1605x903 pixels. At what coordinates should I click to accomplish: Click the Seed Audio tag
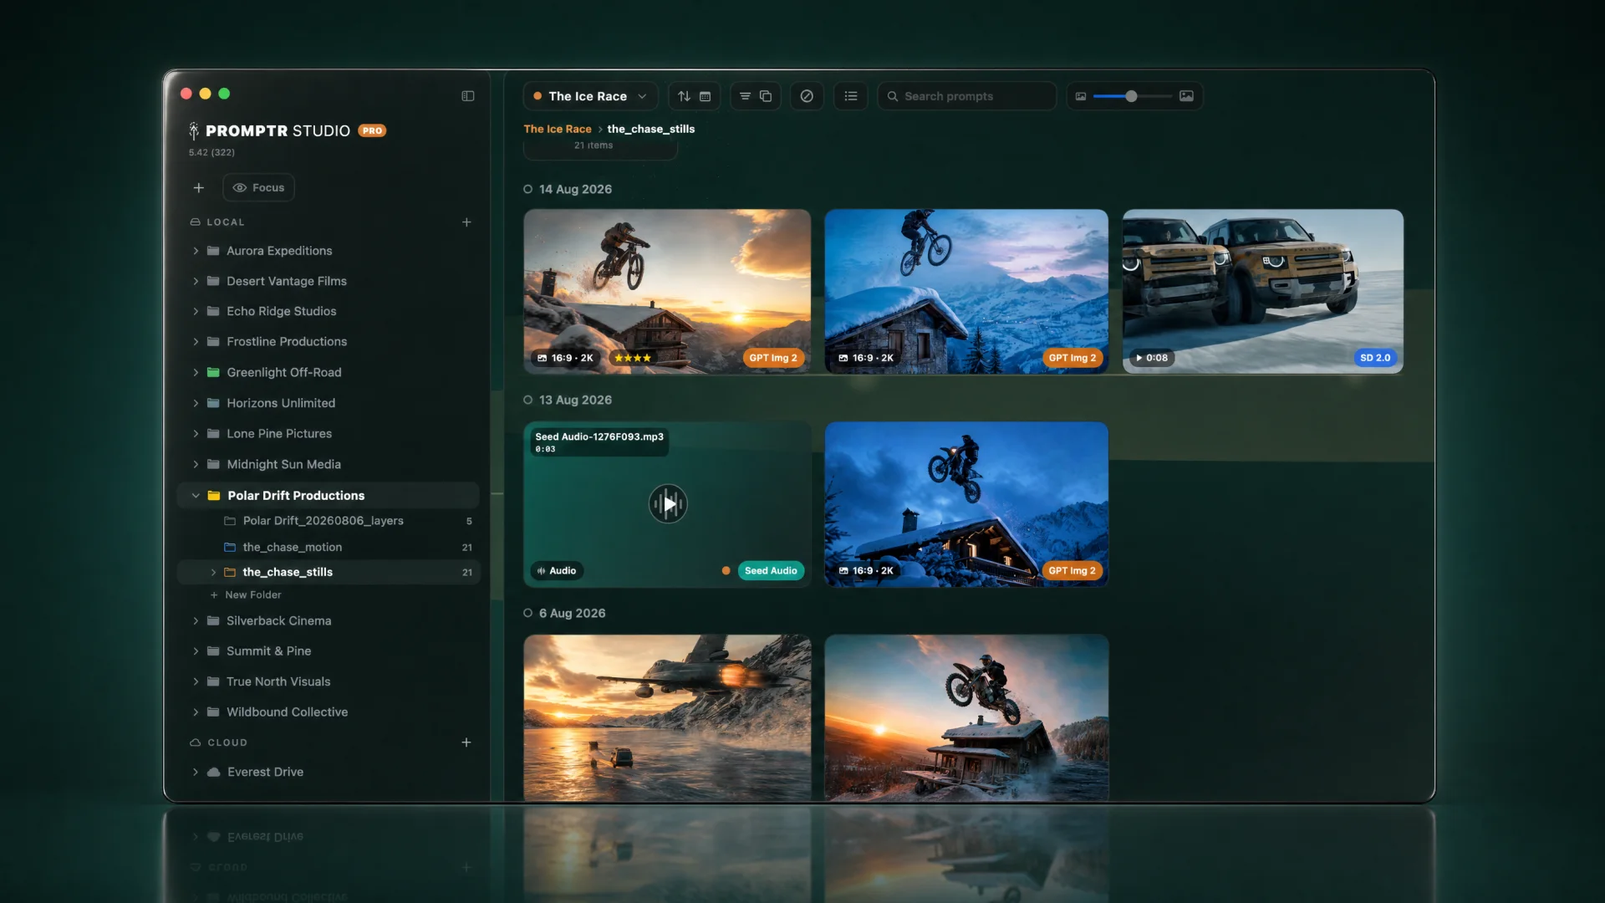771,571
